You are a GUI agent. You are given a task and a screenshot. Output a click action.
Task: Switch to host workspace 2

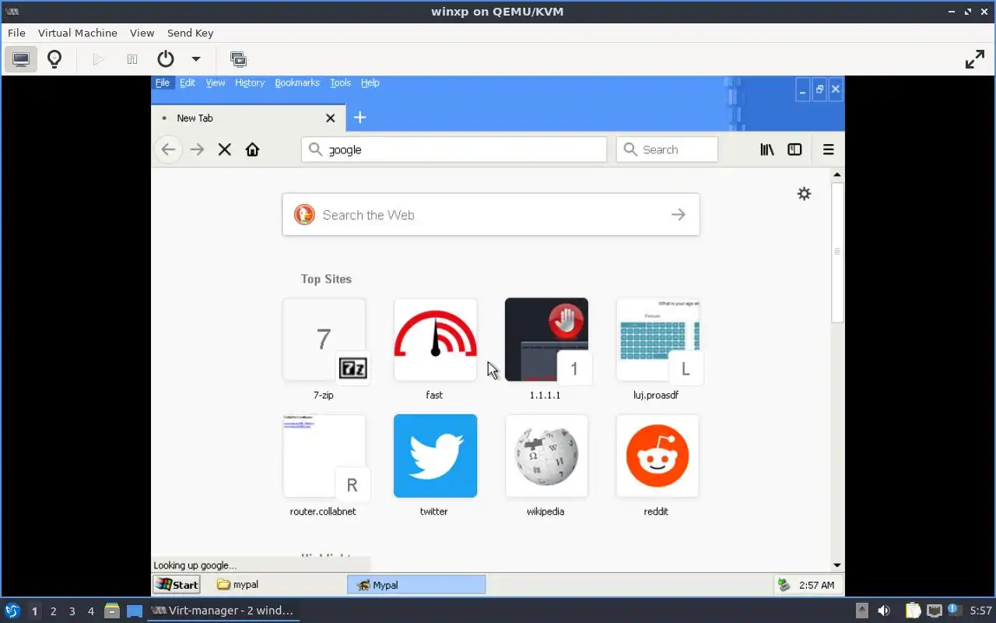tap(53, 611)
